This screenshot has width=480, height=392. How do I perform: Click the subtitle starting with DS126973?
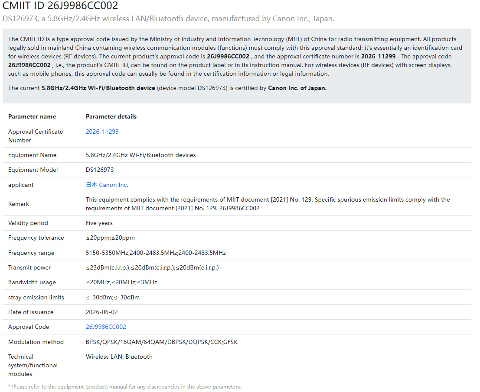click(168, 19)
